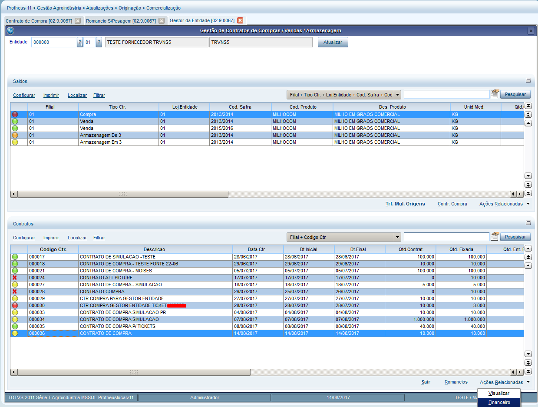Screen dimensions: 538x407
Task: Focus the Saldos search text field
Action: tap(446, 94)
